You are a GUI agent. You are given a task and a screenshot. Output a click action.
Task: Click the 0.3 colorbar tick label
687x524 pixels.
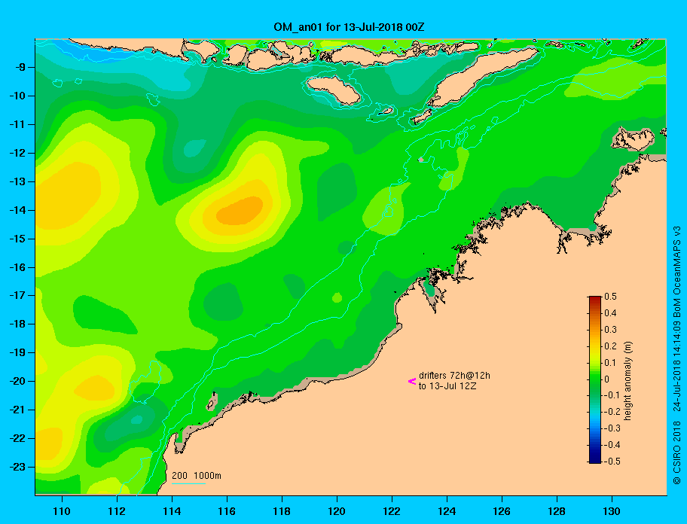coord(611,330)
